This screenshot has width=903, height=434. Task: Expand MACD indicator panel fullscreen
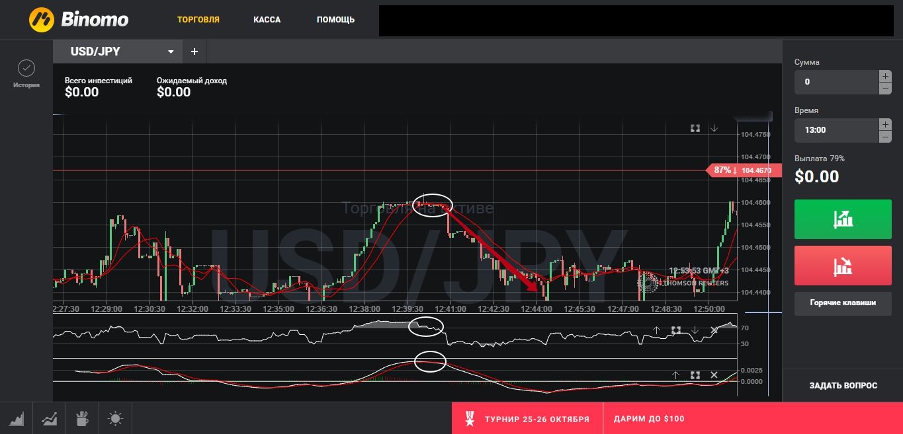tap(695, 375)
